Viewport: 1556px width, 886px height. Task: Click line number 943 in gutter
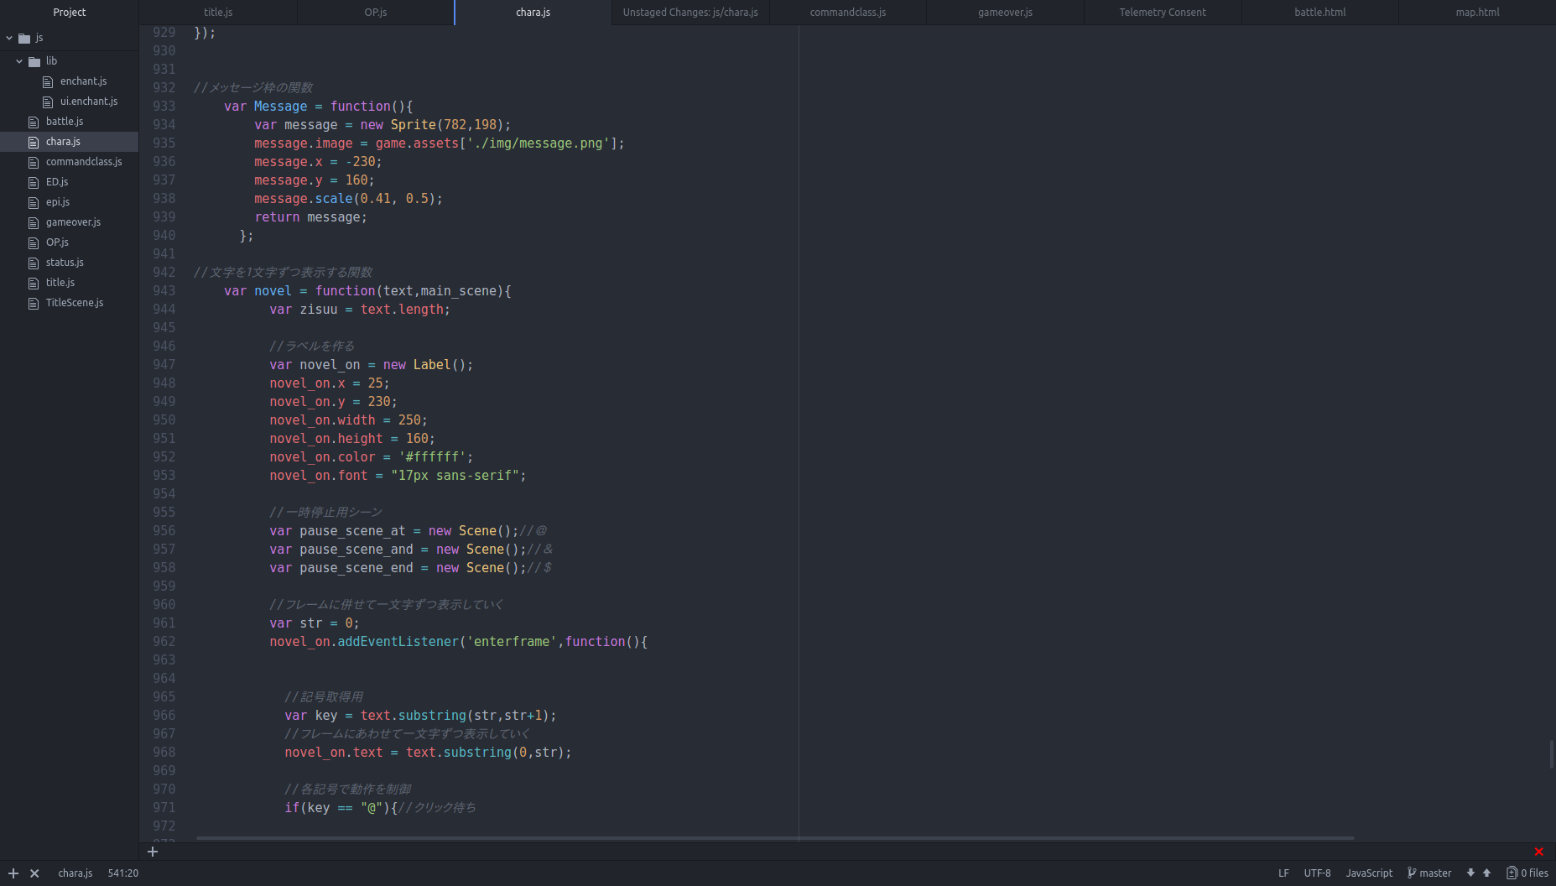pos(164,291)
